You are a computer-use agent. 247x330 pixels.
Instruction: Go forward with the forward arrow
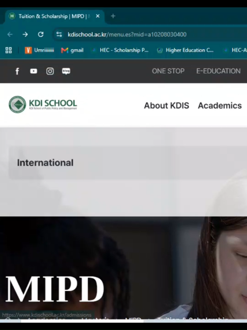(25, 34)
